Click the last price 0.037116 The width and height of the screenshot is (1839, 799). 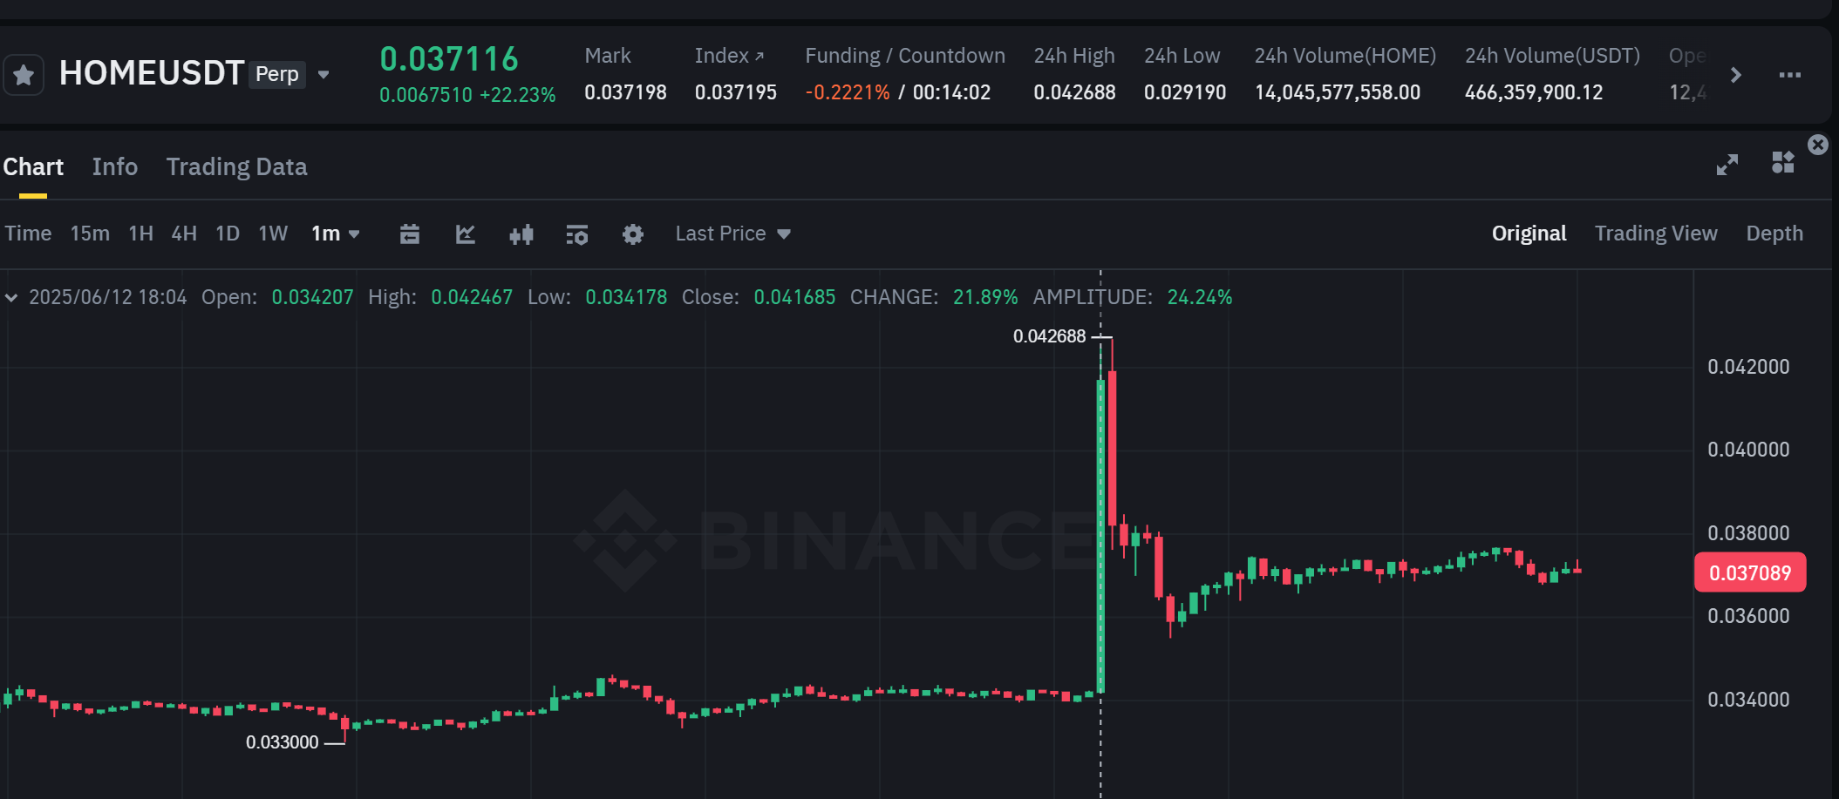(x=449, y=59)
